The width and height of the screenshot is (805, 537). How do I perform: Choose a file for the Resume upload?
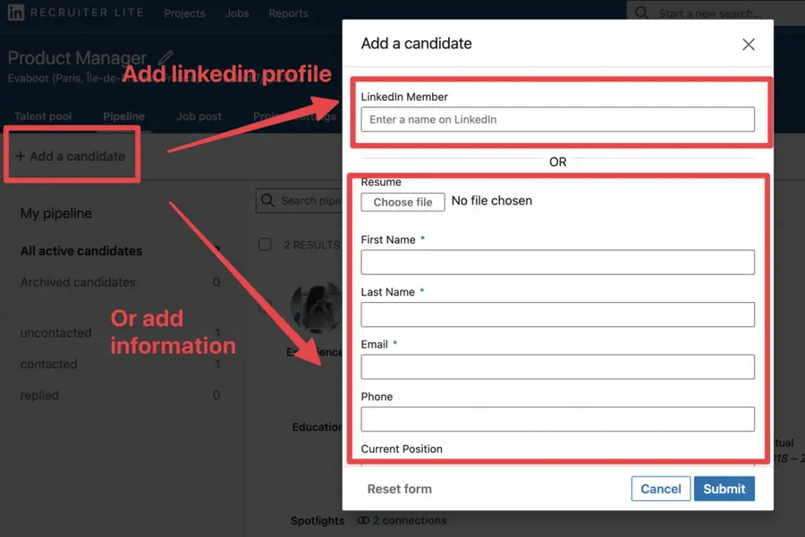coord(402,202)
